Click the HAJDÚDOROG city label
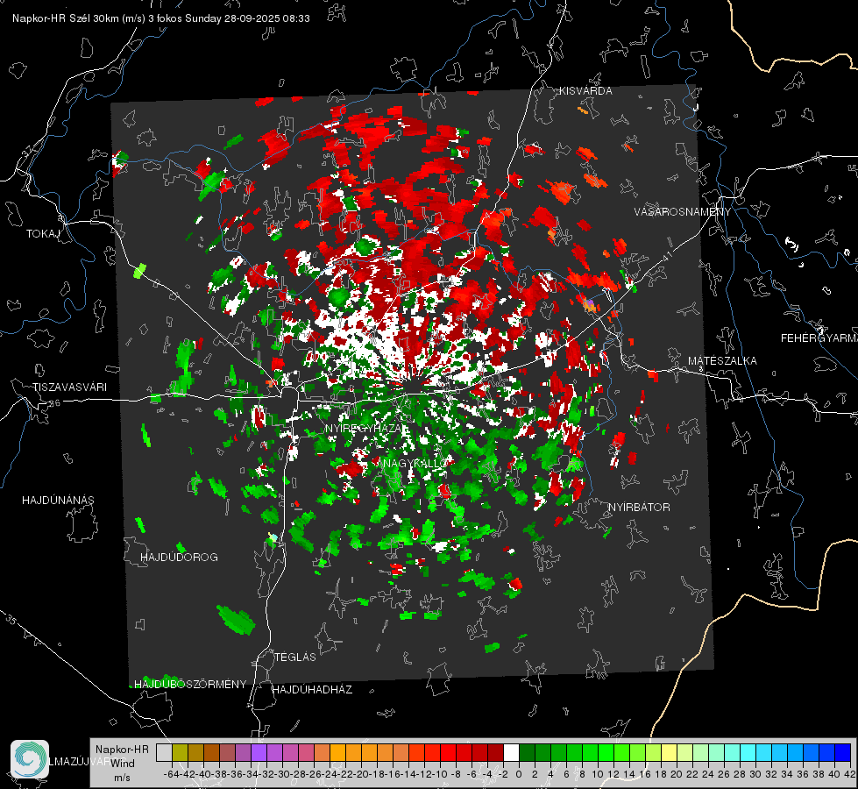 pyautogui.click(x=179, y=558)
